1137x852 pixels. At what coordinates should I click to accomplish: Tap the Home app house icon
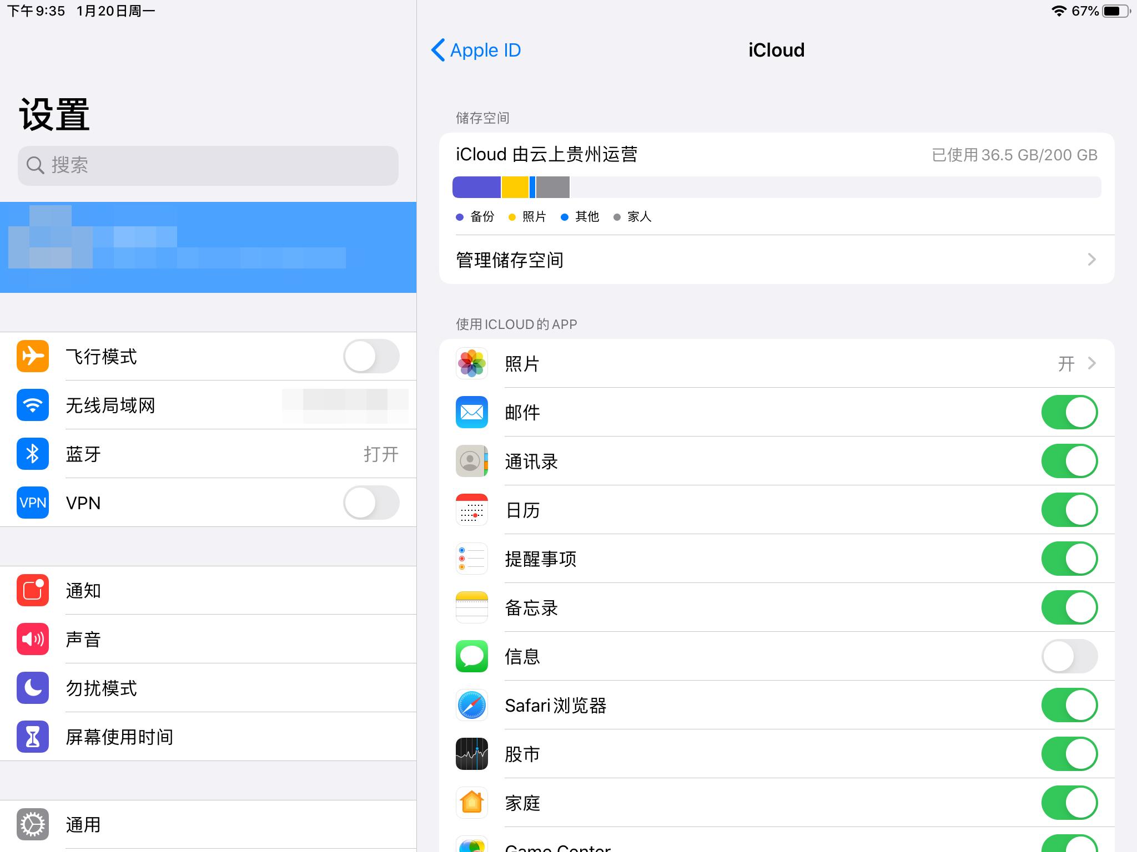click(471, 803)
